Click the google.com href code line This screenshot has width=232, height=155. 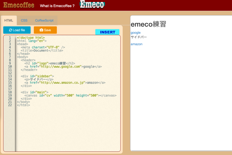(63, 67)
